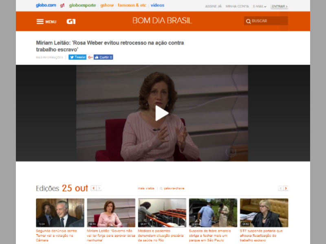Click the Facebook Curtir button
This screenshot has width=326, height=244.
point(104,57)
